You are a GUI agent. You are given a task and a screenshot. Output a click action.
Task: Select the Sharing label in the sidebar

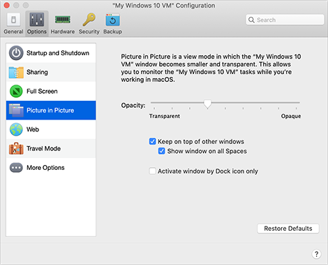point(37,72)
